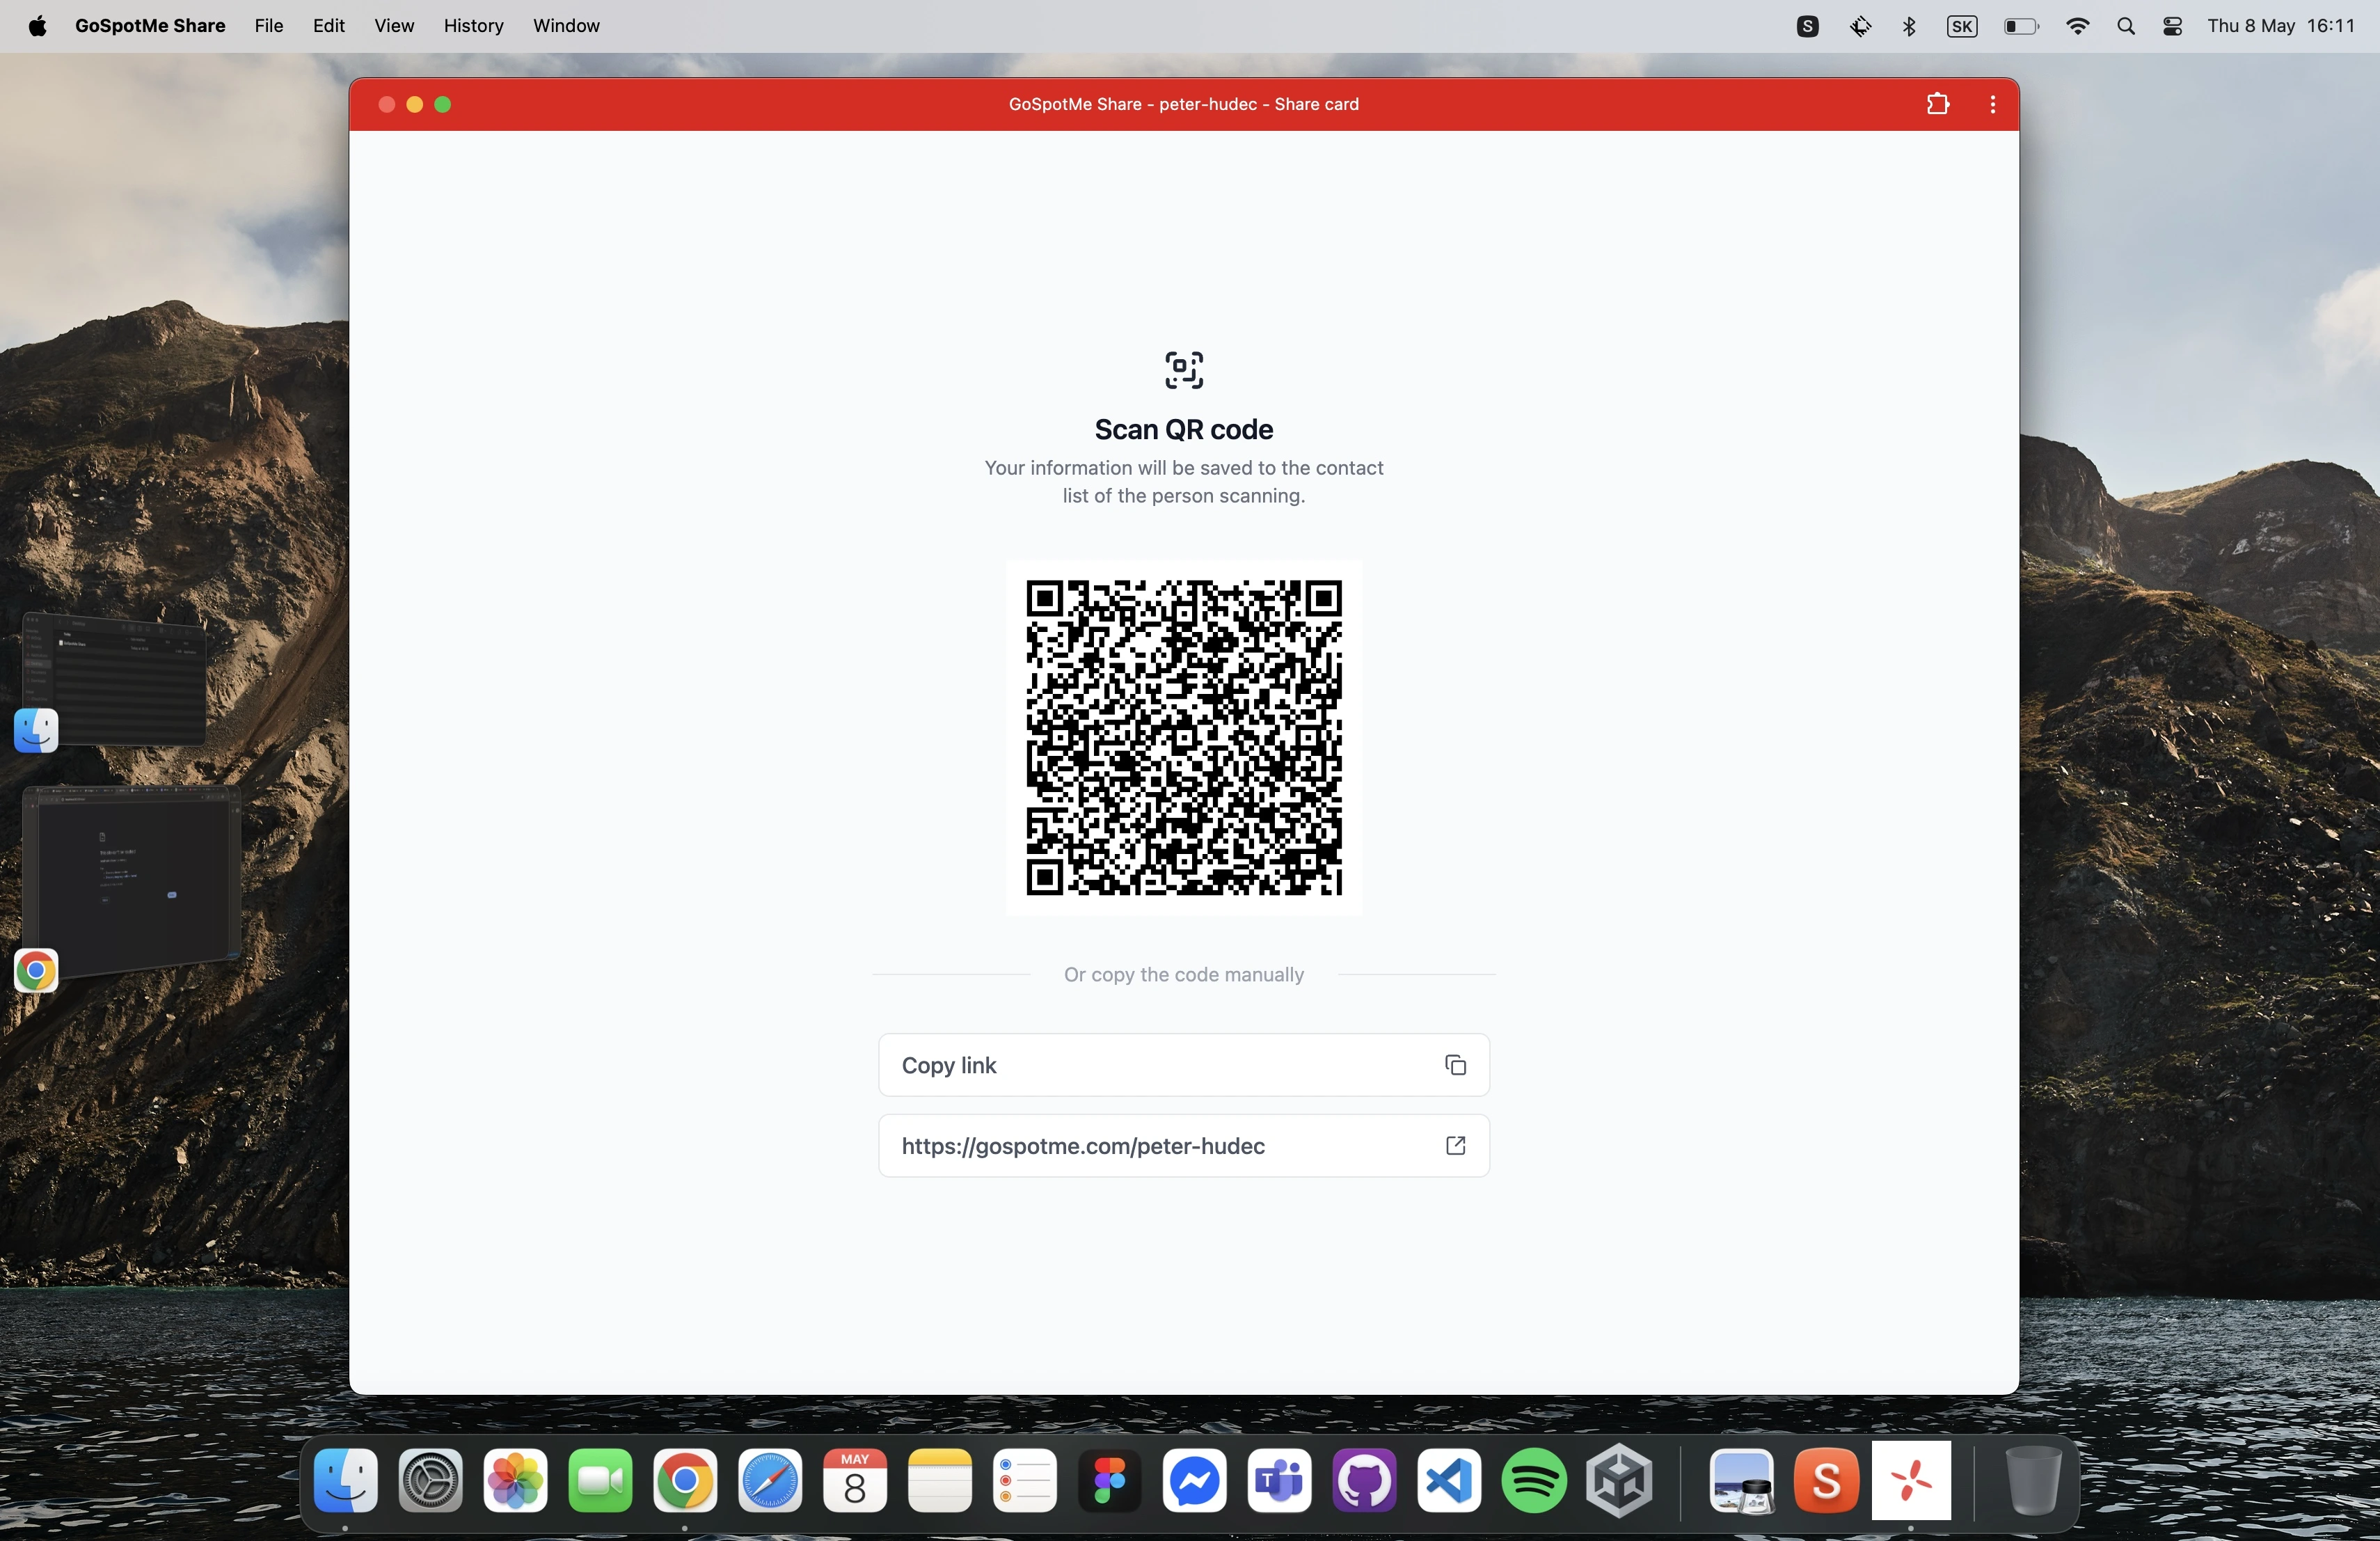Minimize the GoSpotMe Share window
2380x1541 pixels.
pos(415,104)
